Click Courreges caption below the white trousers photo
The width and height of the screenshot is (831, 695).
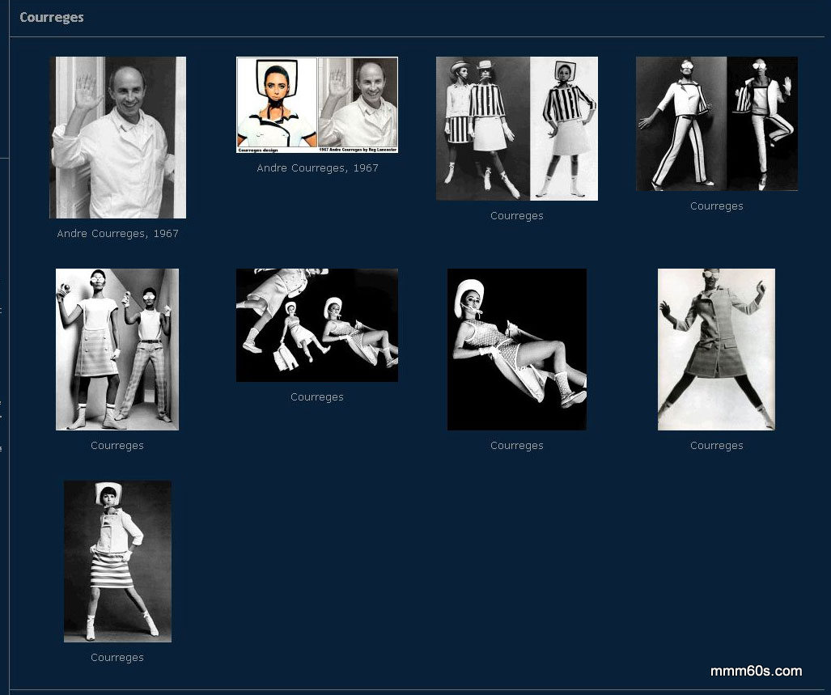click(716, 206)
